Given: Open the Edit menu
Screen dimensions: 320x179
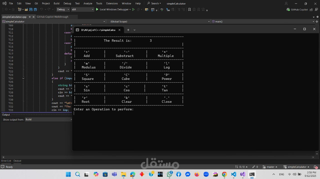Looking at the screenshot, I should 19,3.
